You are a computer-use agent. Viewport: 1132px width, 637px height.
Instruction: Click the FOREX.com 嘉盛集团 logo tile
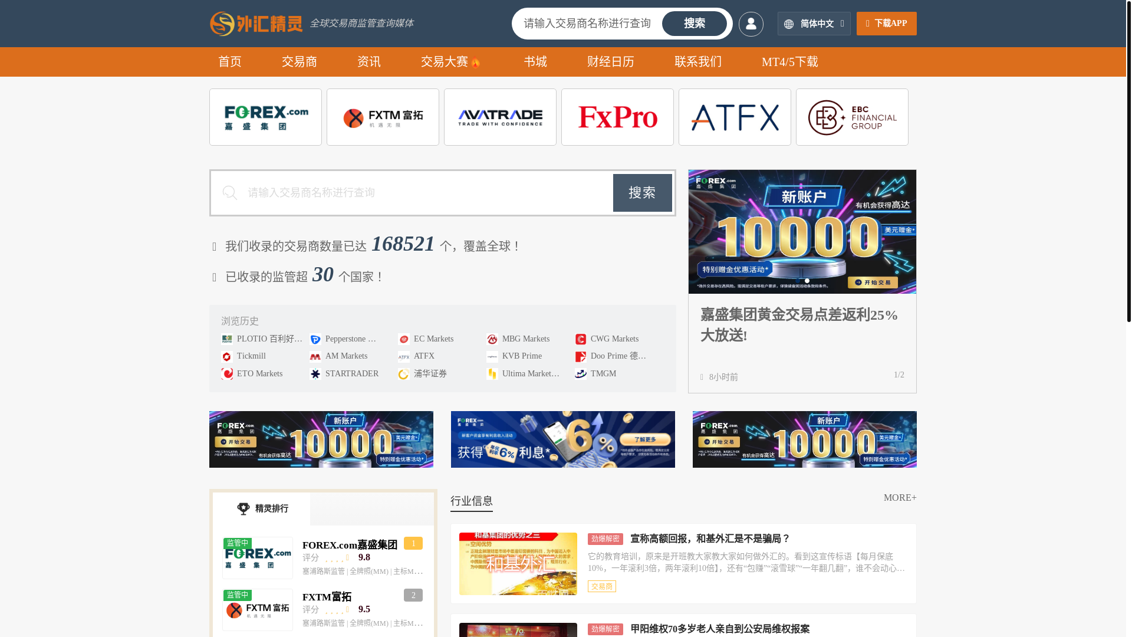(265, 117)
